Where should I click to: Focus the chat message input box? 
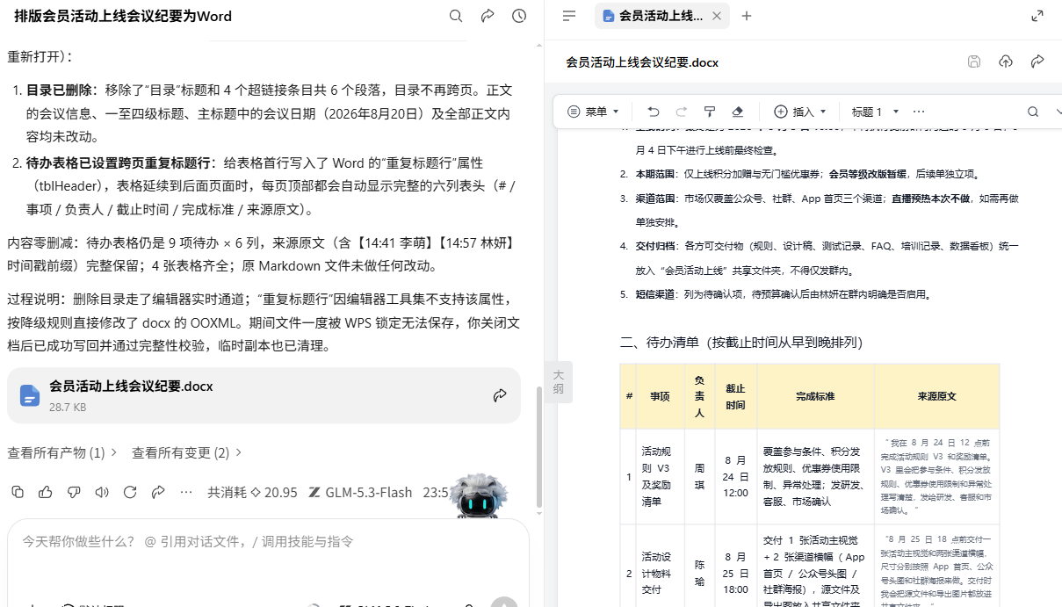(268, 543)
